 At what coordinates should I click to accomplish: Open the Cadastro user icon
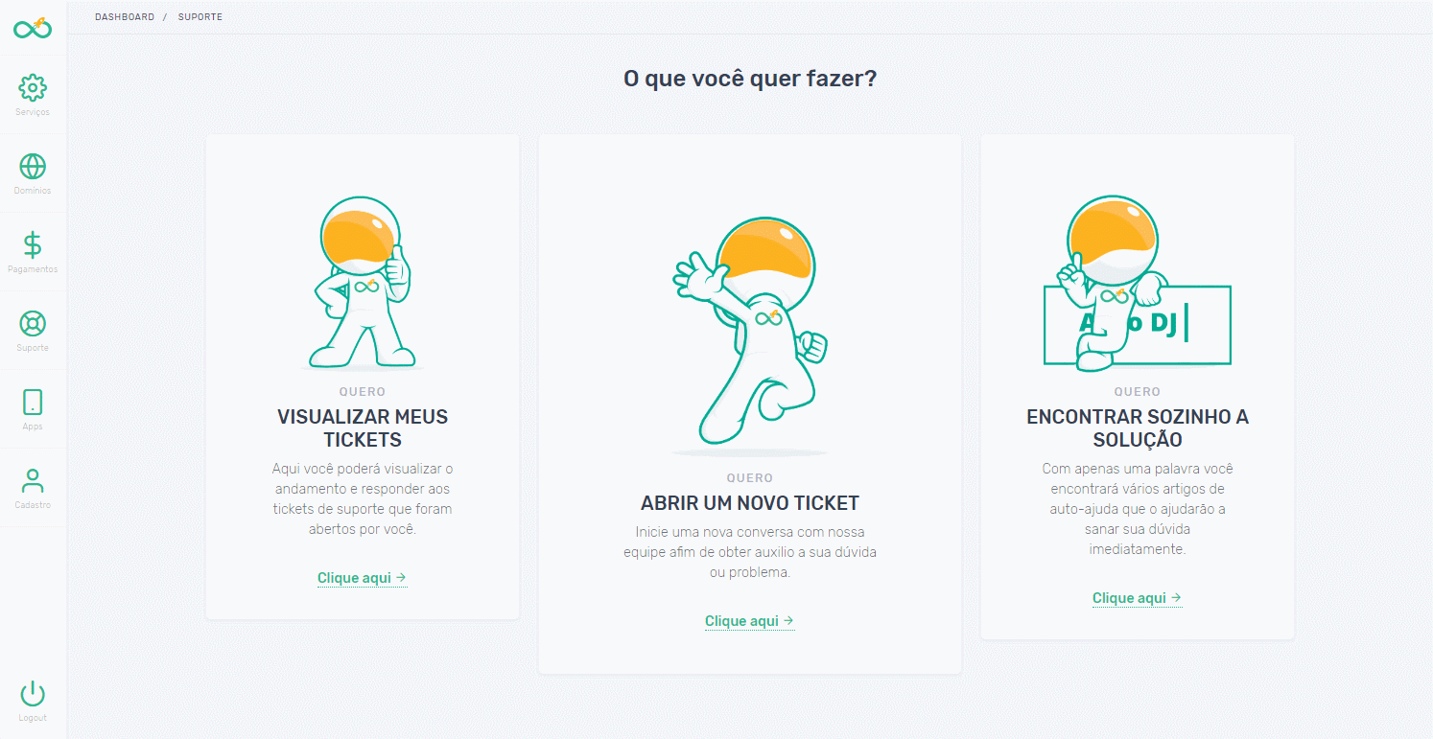coord(33,481)
